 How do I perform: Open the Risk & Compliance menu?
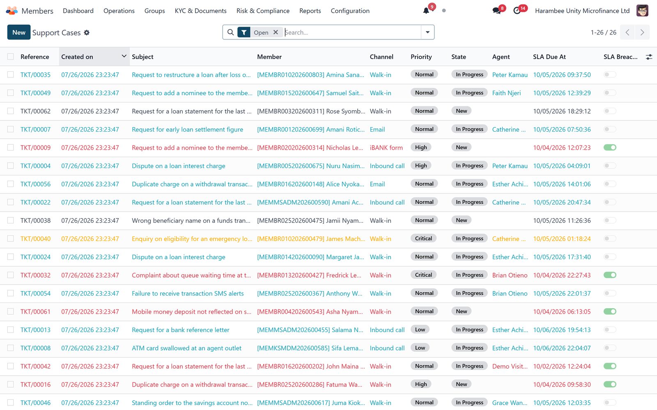point(263,11)
